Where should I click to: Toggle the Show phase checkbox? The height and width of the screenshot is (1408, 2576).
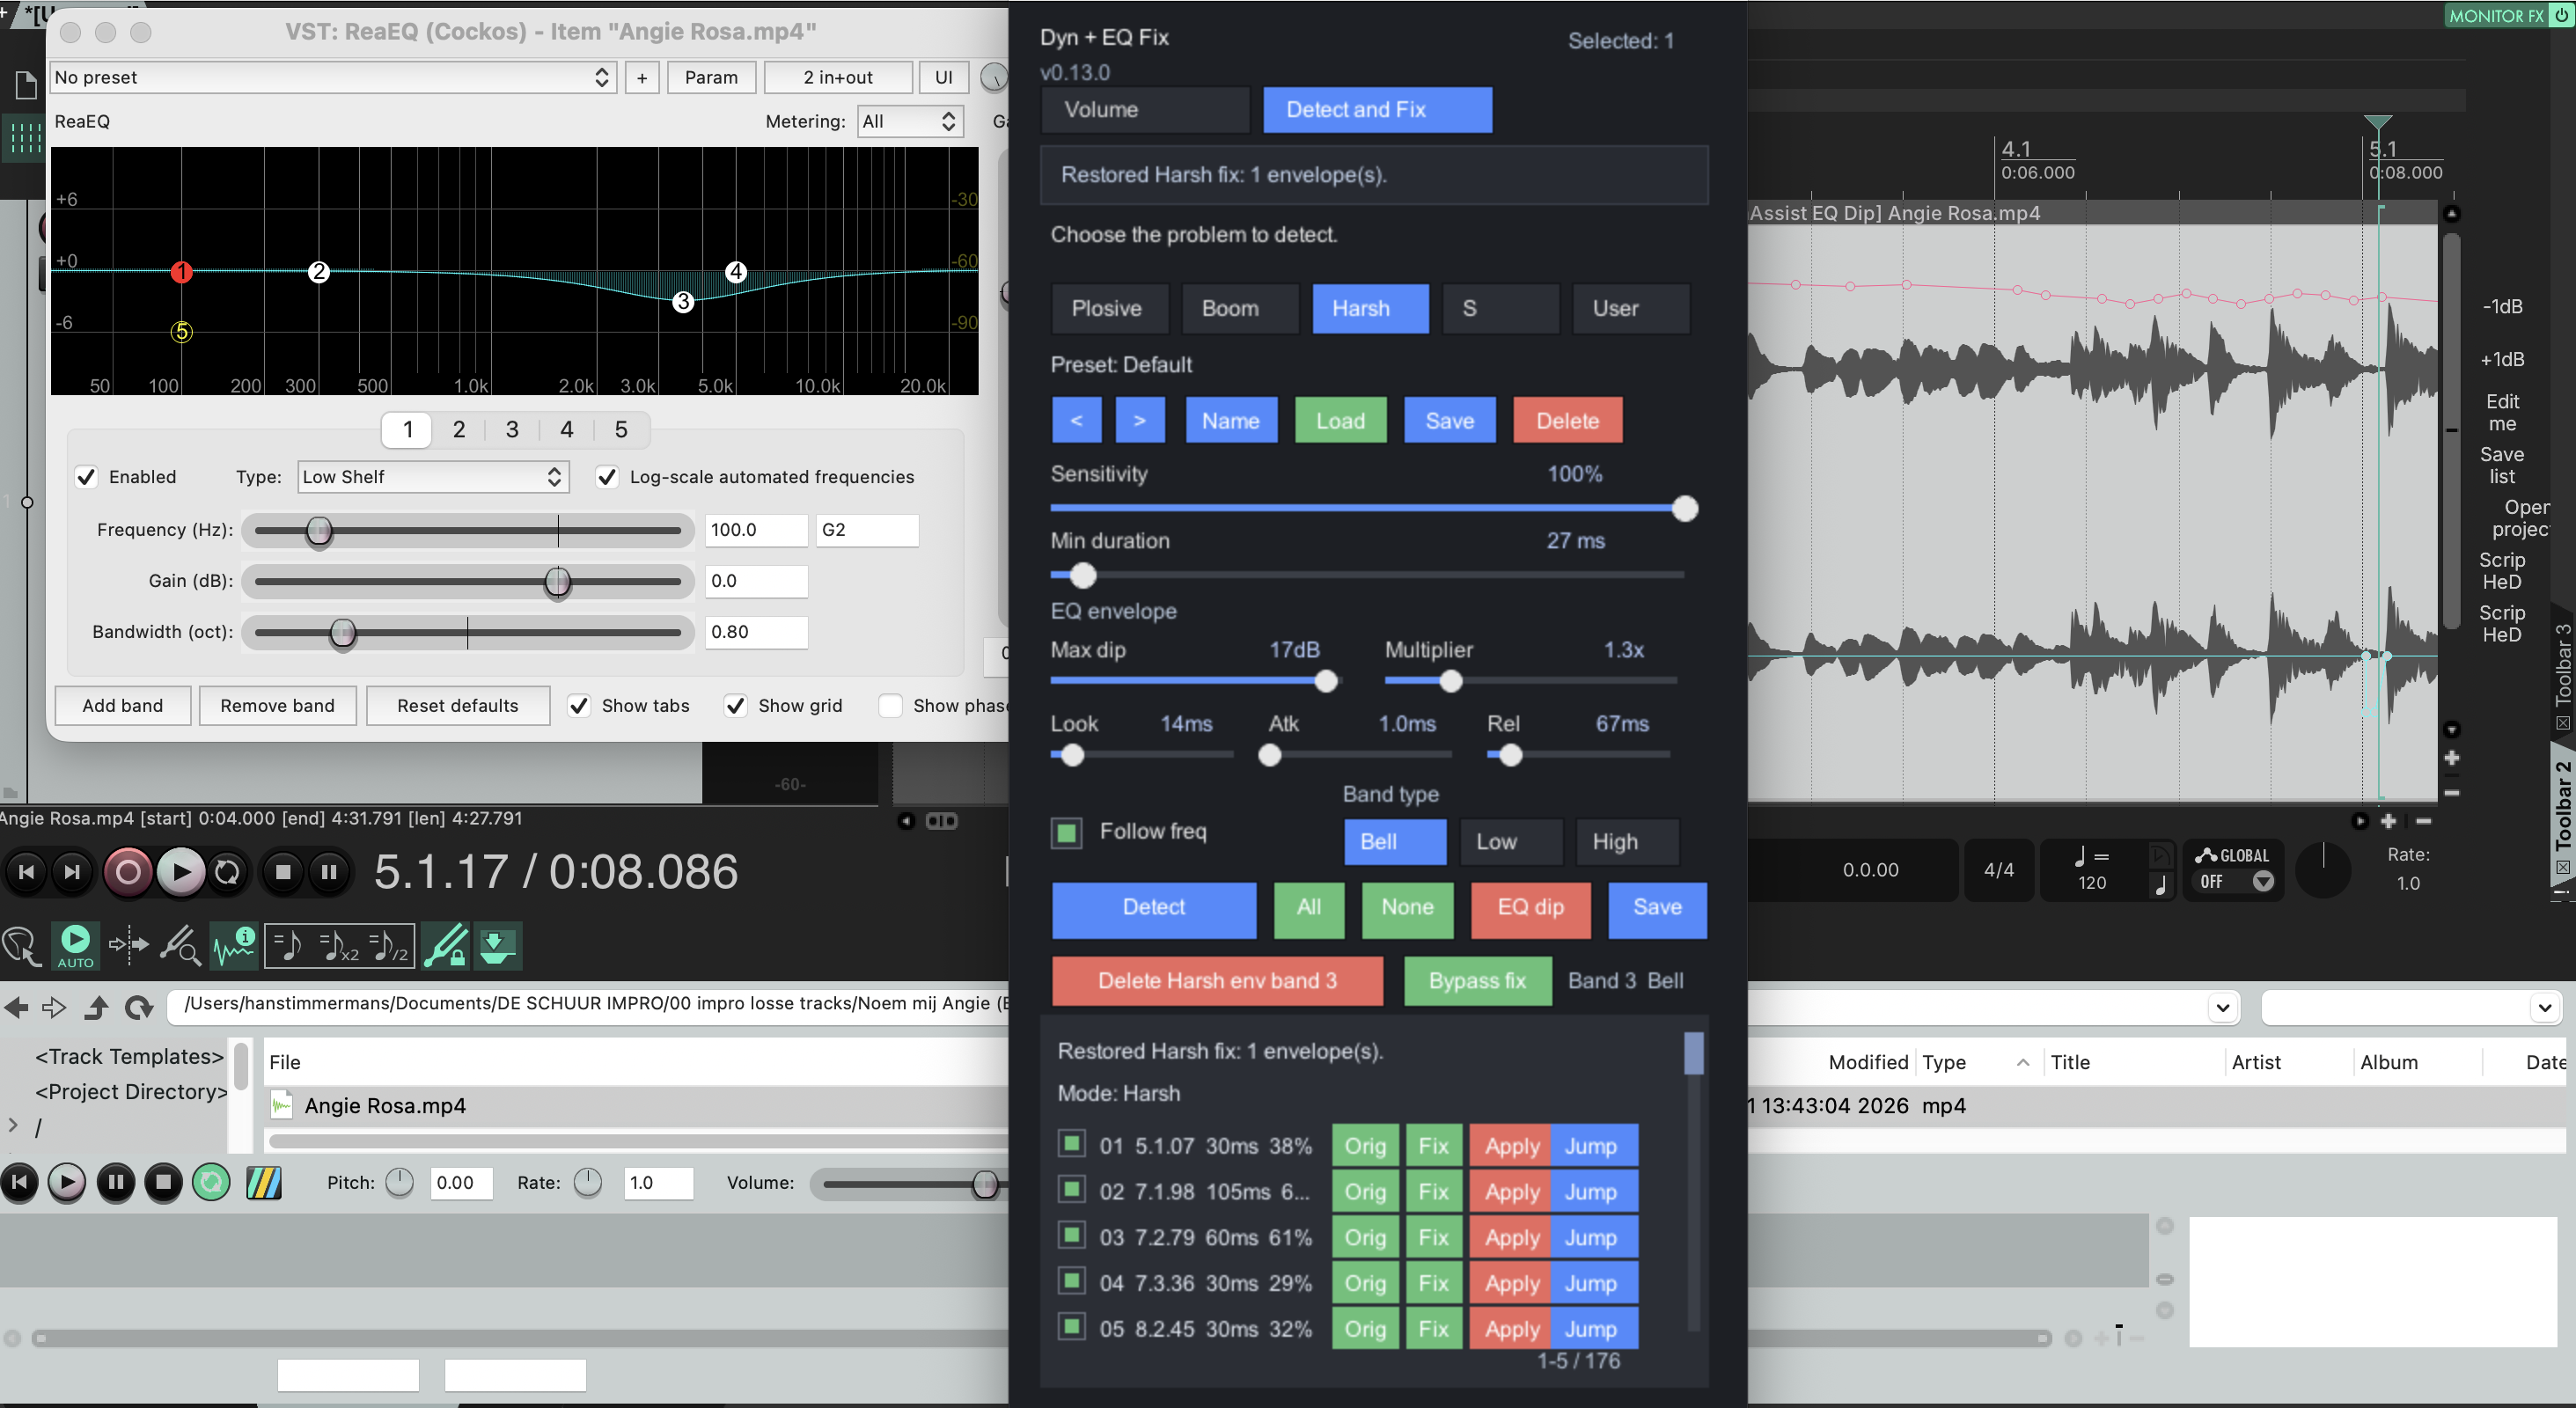tap(890, 706)
